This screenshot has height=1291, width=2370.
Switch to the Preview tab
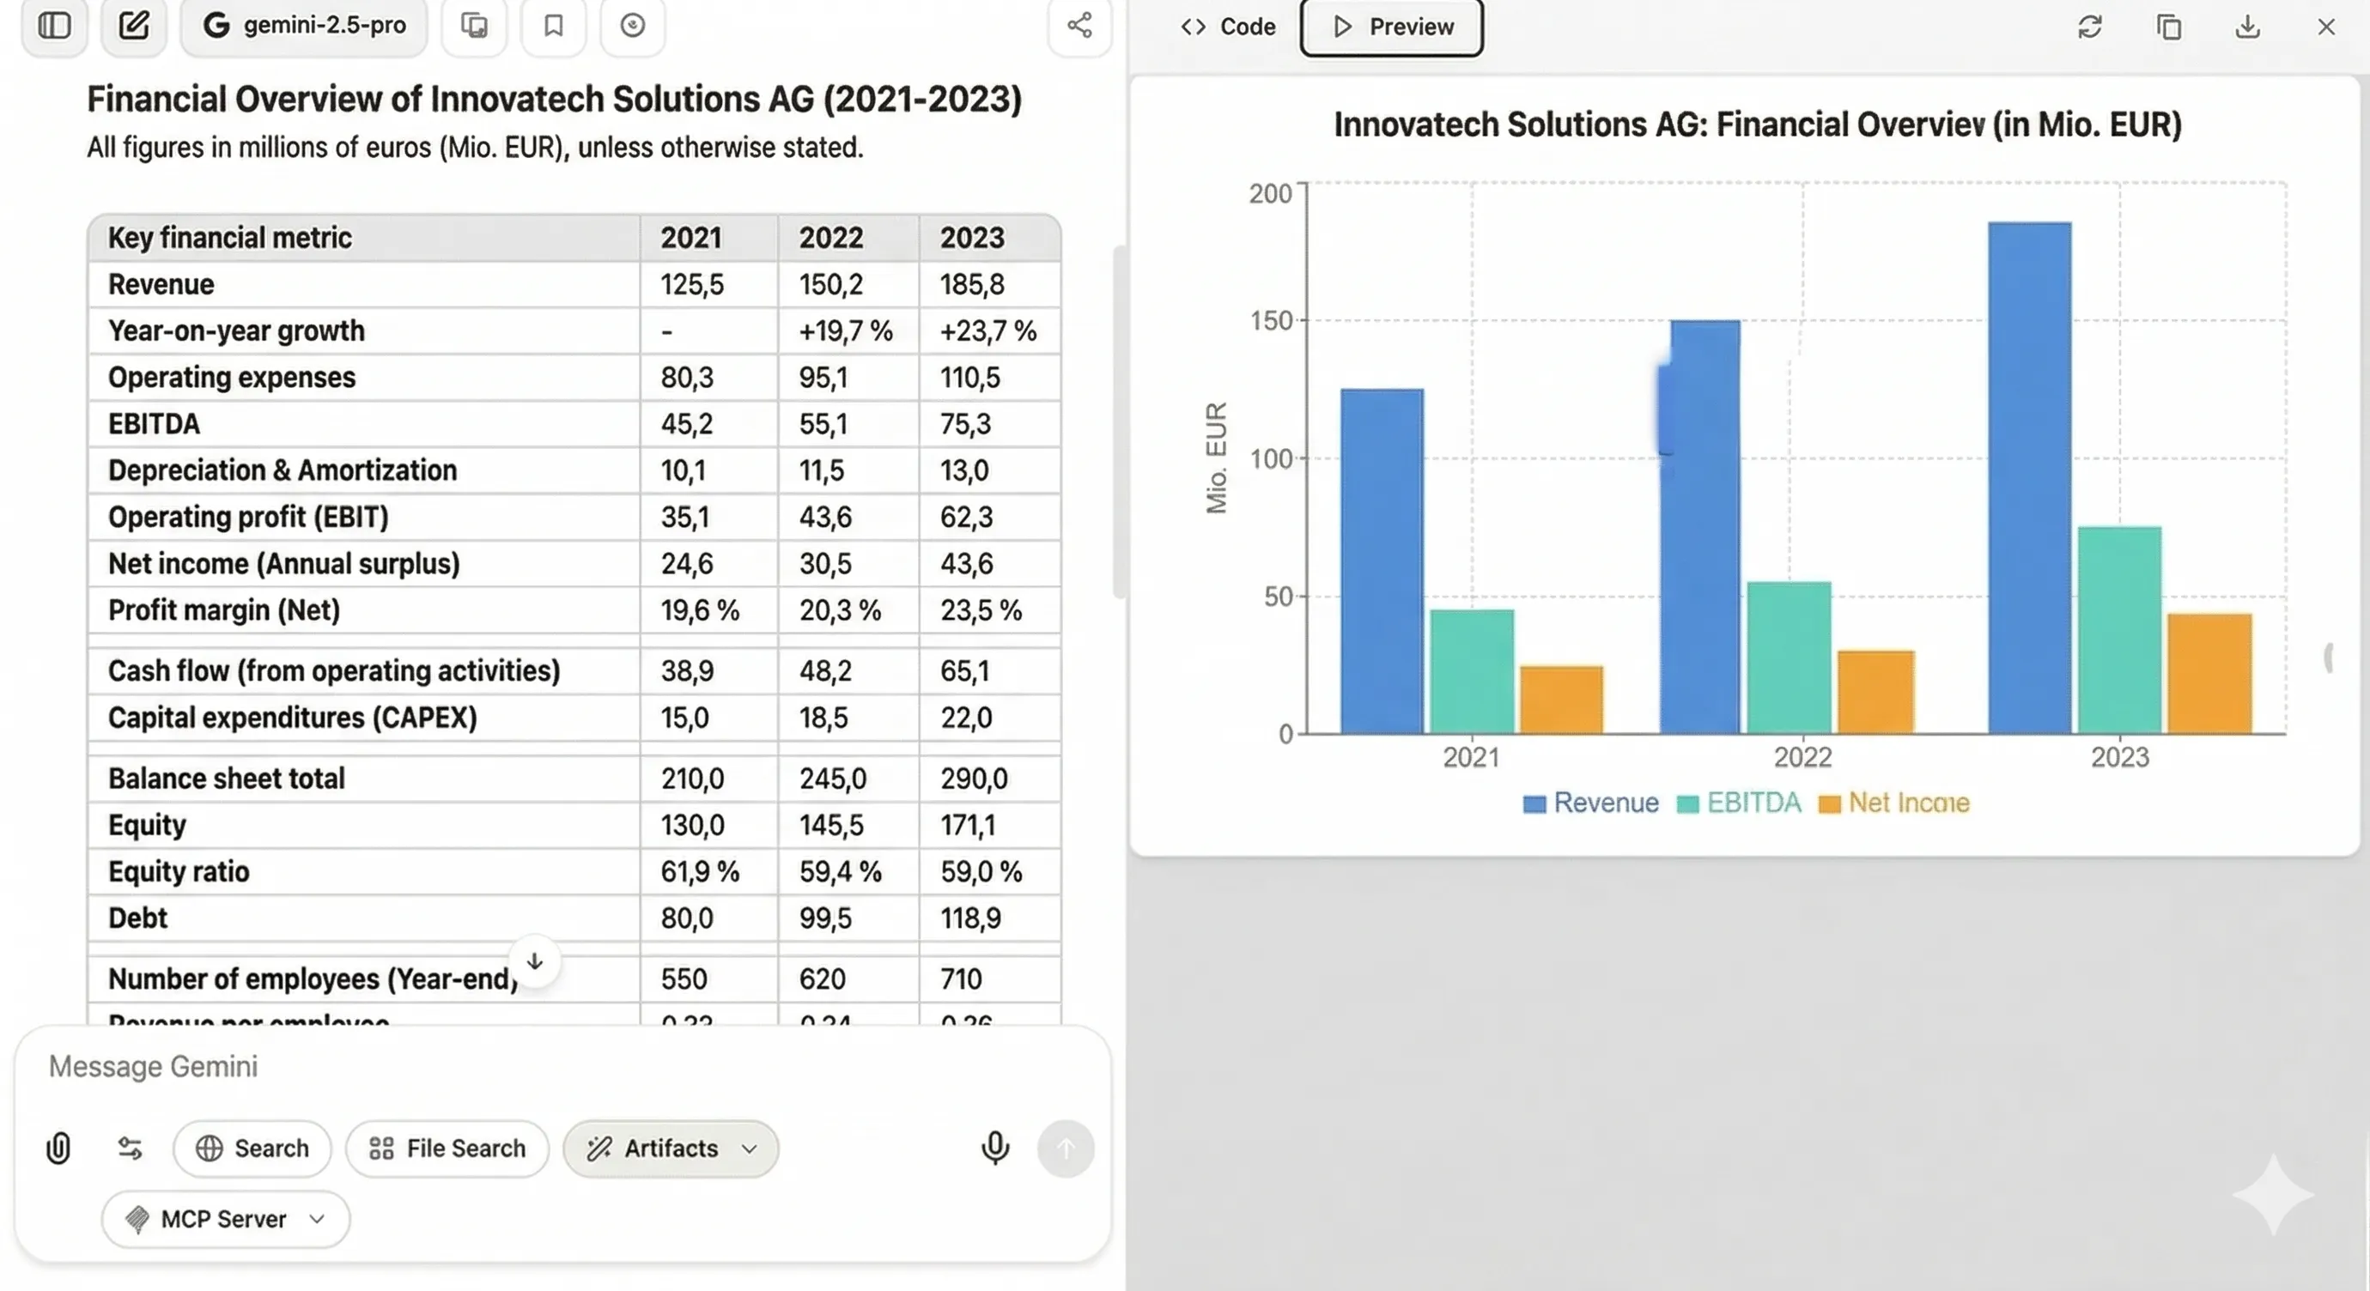(x=1392, y=27)
